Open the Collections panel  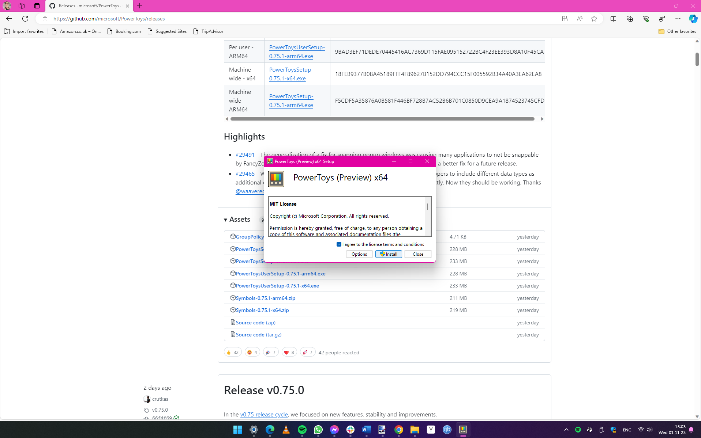(630, 19)
